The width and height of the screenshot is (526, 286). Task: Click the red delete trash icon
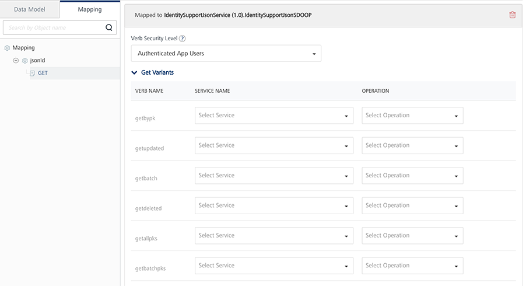tap(513, 15)
